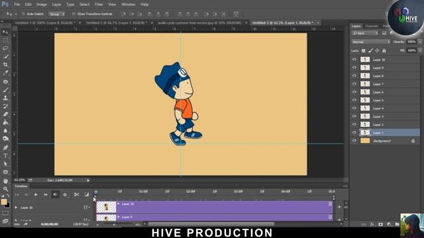Screen dimensions: 424x238
Task: Toggle visibility of Layer 7
Action: (354, 84)
